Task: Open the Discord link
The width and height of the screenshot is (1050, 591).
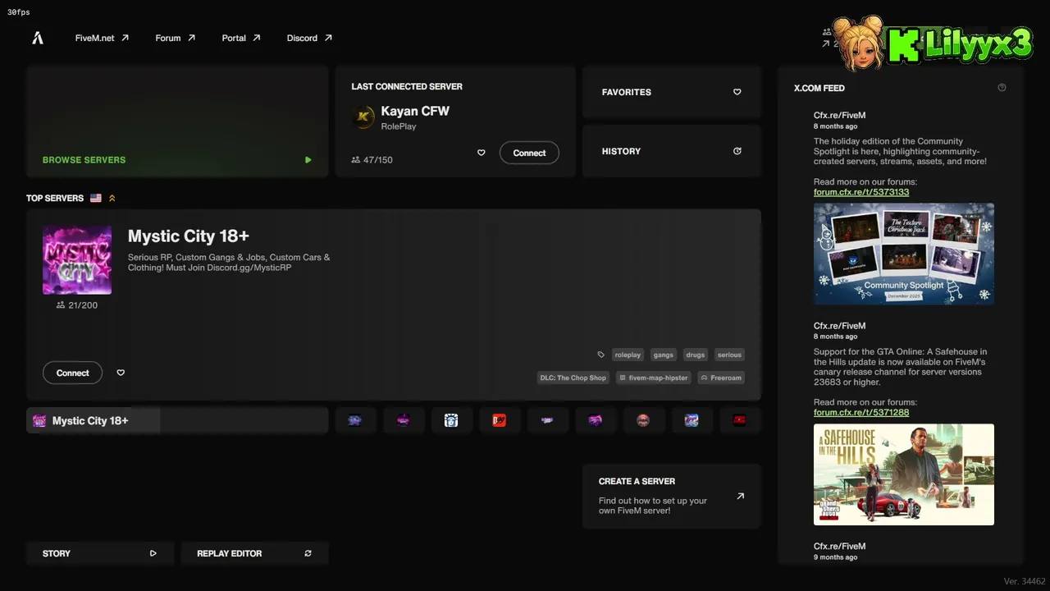Action: pyautogui.click(x=309, y=38)
